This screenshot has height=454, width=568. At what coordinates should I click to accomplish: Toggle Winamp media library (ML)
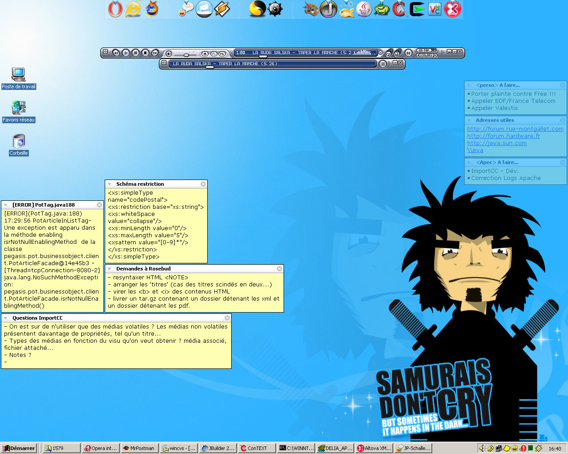click(222, 54)
